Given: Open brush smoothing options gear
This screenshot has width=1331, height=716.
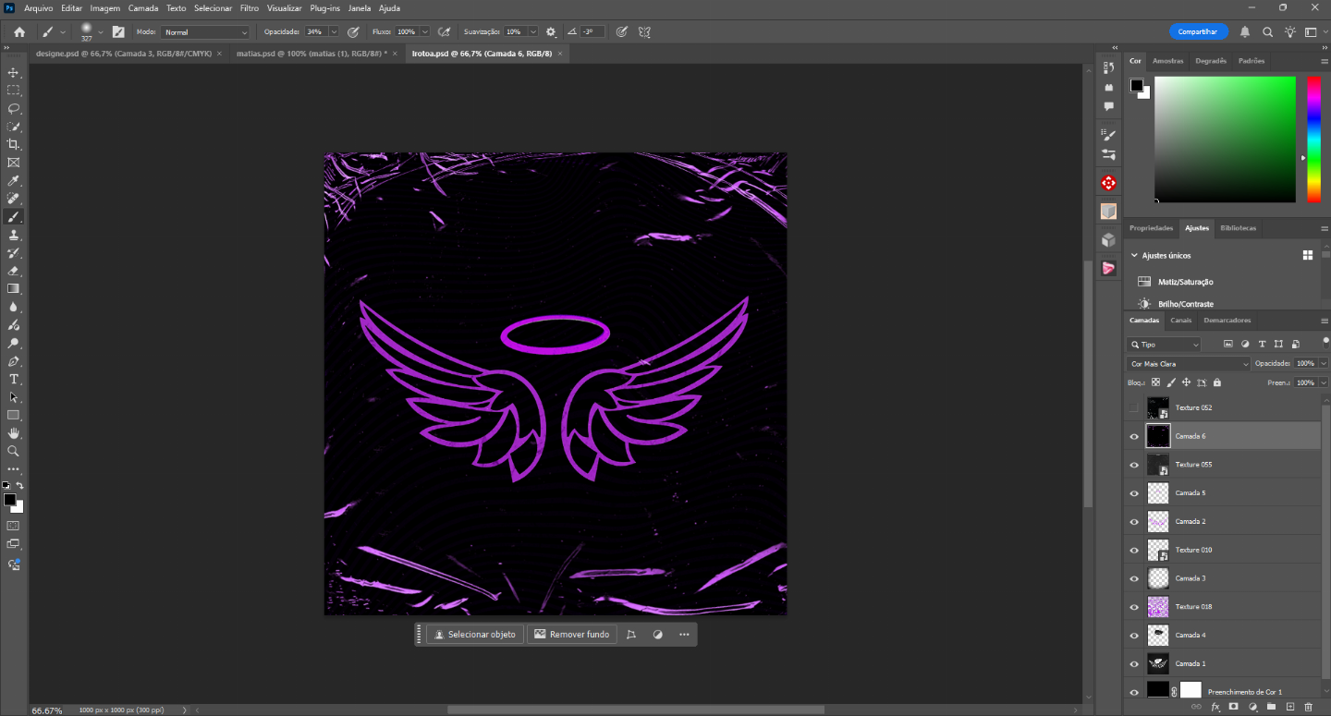Looking at the screenshot, I should point(551,31).
